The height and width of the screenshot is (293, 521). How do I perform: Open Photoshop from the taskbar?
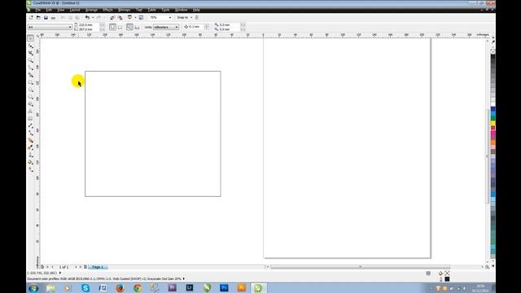tap(224, 288)
